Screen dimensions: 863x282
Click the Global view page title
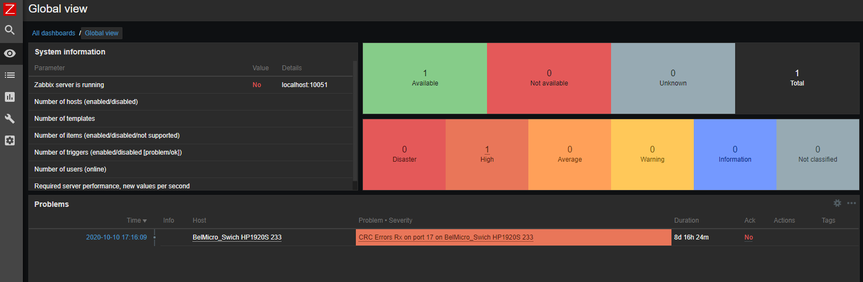point(58,9)
